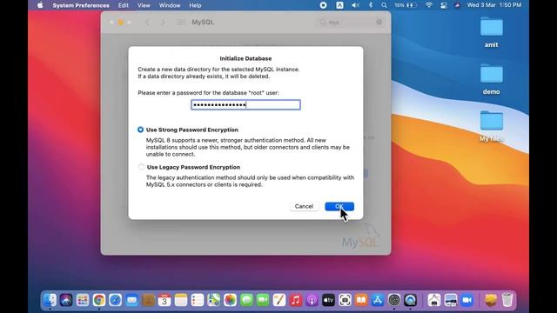Select Use Legacy Password Encryption radio button

pyautogui.click(x=141, y=167)
